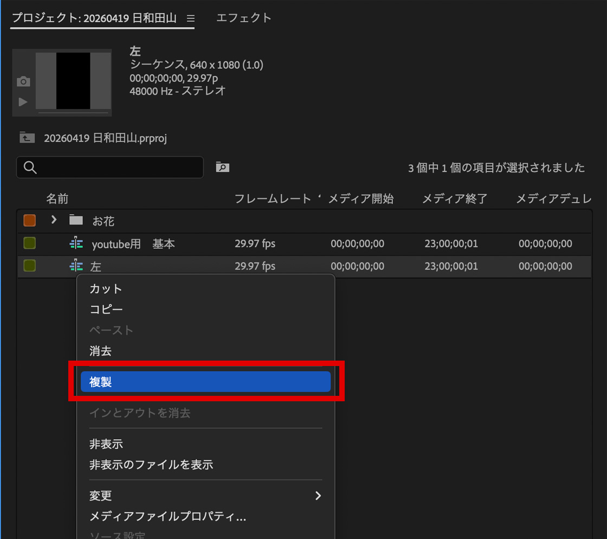Image resolution: width=607 pixels, height=539 pixels.
Task: Click orange label swatch of お花
Action: click(30, 220)
